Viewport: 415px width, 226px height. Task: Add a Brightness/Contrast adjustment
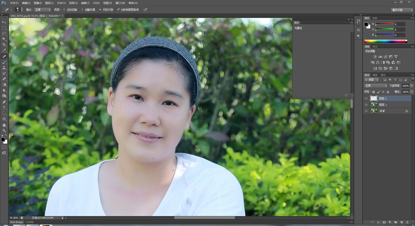(x=375, y=56)
